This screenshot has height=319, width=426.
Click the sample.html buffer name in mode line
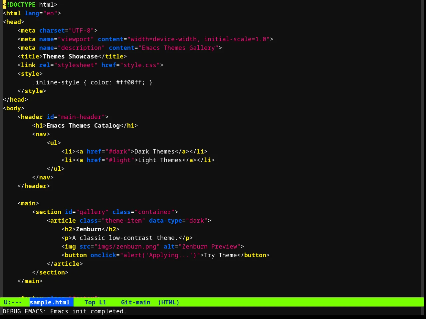(x=50, y=302)
